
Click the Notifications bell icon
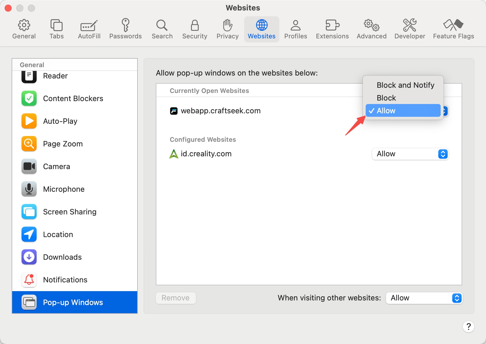pos(29,280)
